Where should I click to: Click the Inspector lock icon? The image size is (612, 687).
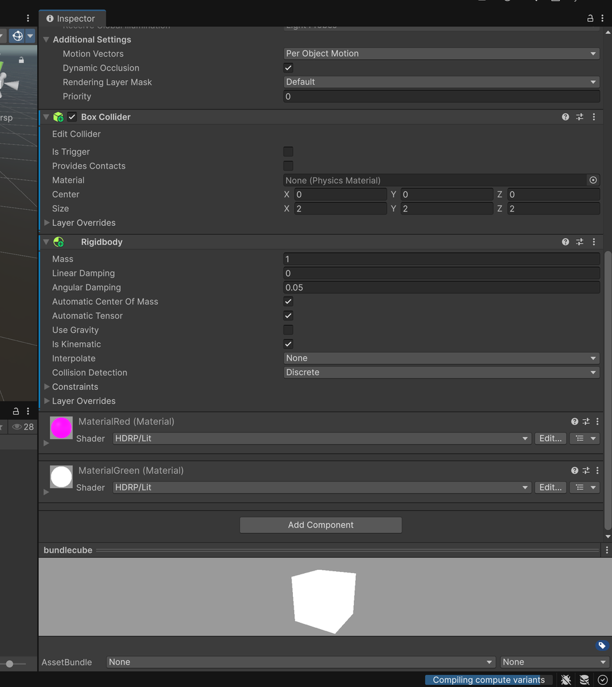(590, 18)
